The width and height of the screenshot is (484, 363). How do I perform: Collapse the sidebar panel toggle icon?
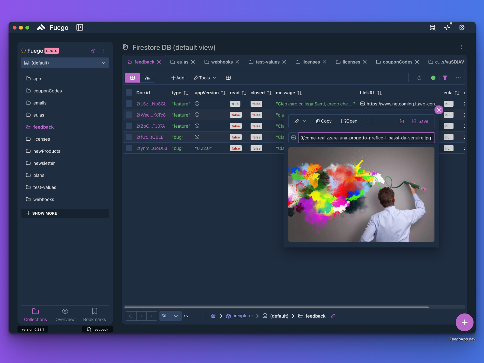[80, 28]
